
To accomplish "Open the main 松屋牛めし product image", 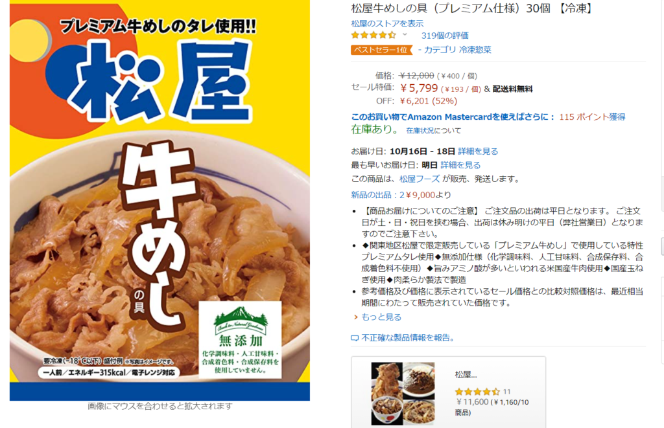I will click(160, 200).
